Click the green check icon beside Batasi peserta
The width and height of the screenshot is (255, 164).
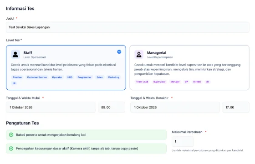pyautogui.click(x=11, y=135)
